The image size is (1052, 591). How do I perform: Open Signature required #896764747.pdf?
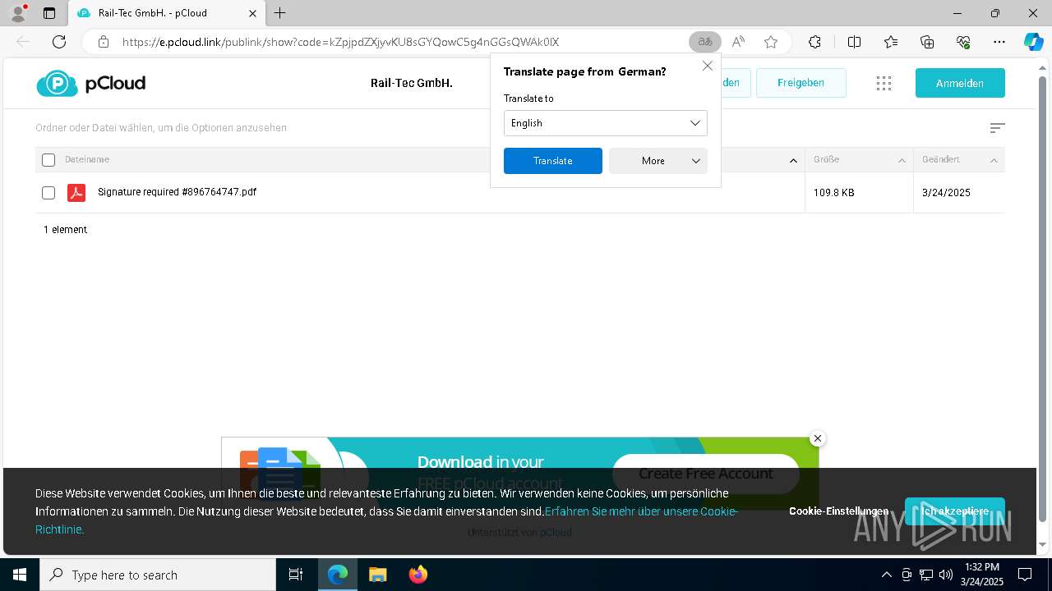pyautogui.click(x=177, y=192)
